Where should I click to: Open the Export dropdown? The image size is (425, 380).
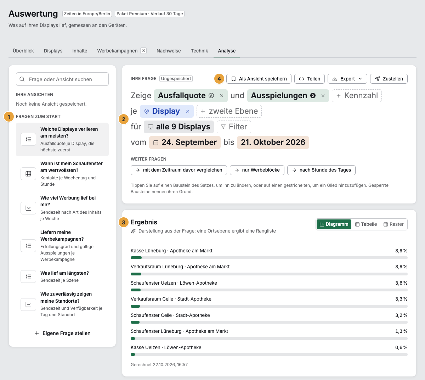(347, 79)
